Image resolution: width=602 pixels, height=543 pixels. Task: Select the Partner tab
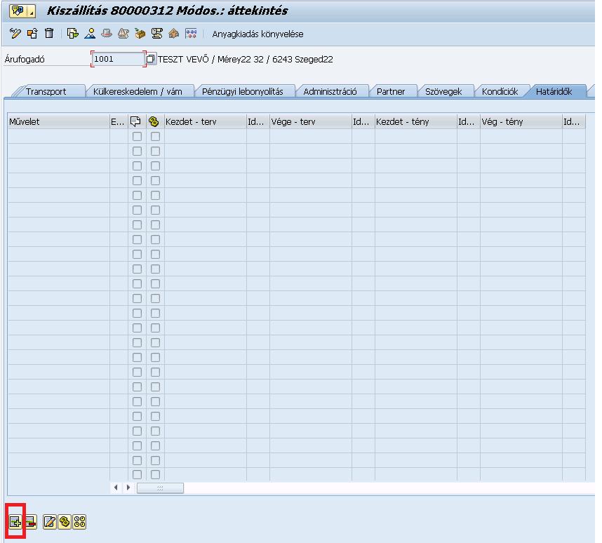[x=391, y=91]
